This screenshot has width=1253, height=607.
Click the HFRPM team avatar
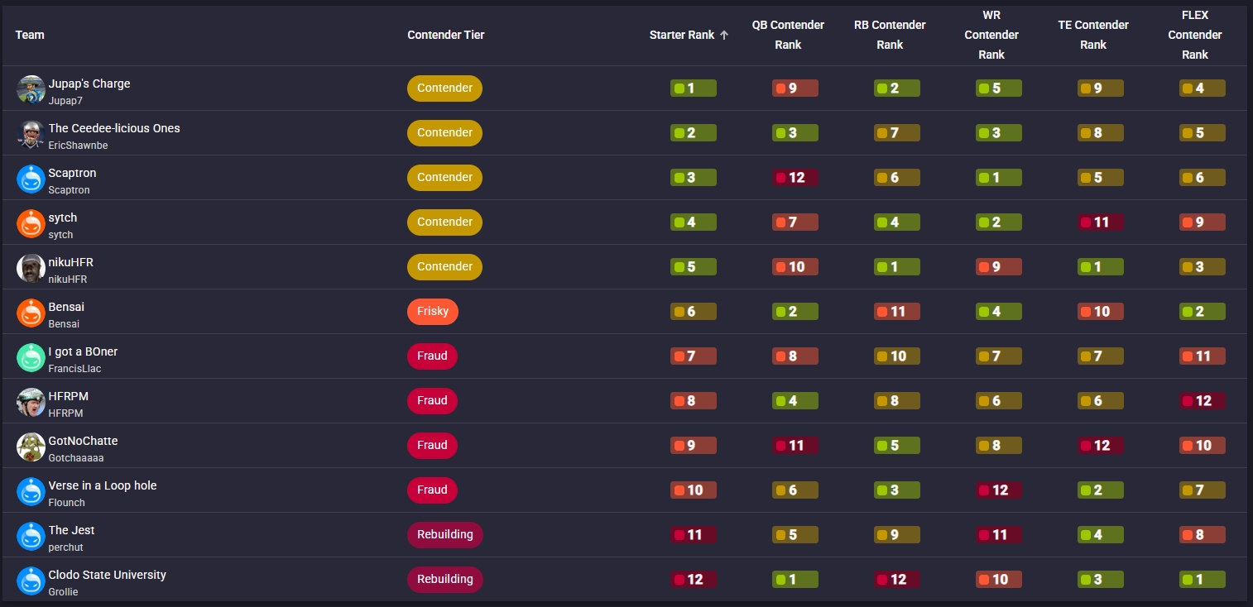click(x=31, y=402)
